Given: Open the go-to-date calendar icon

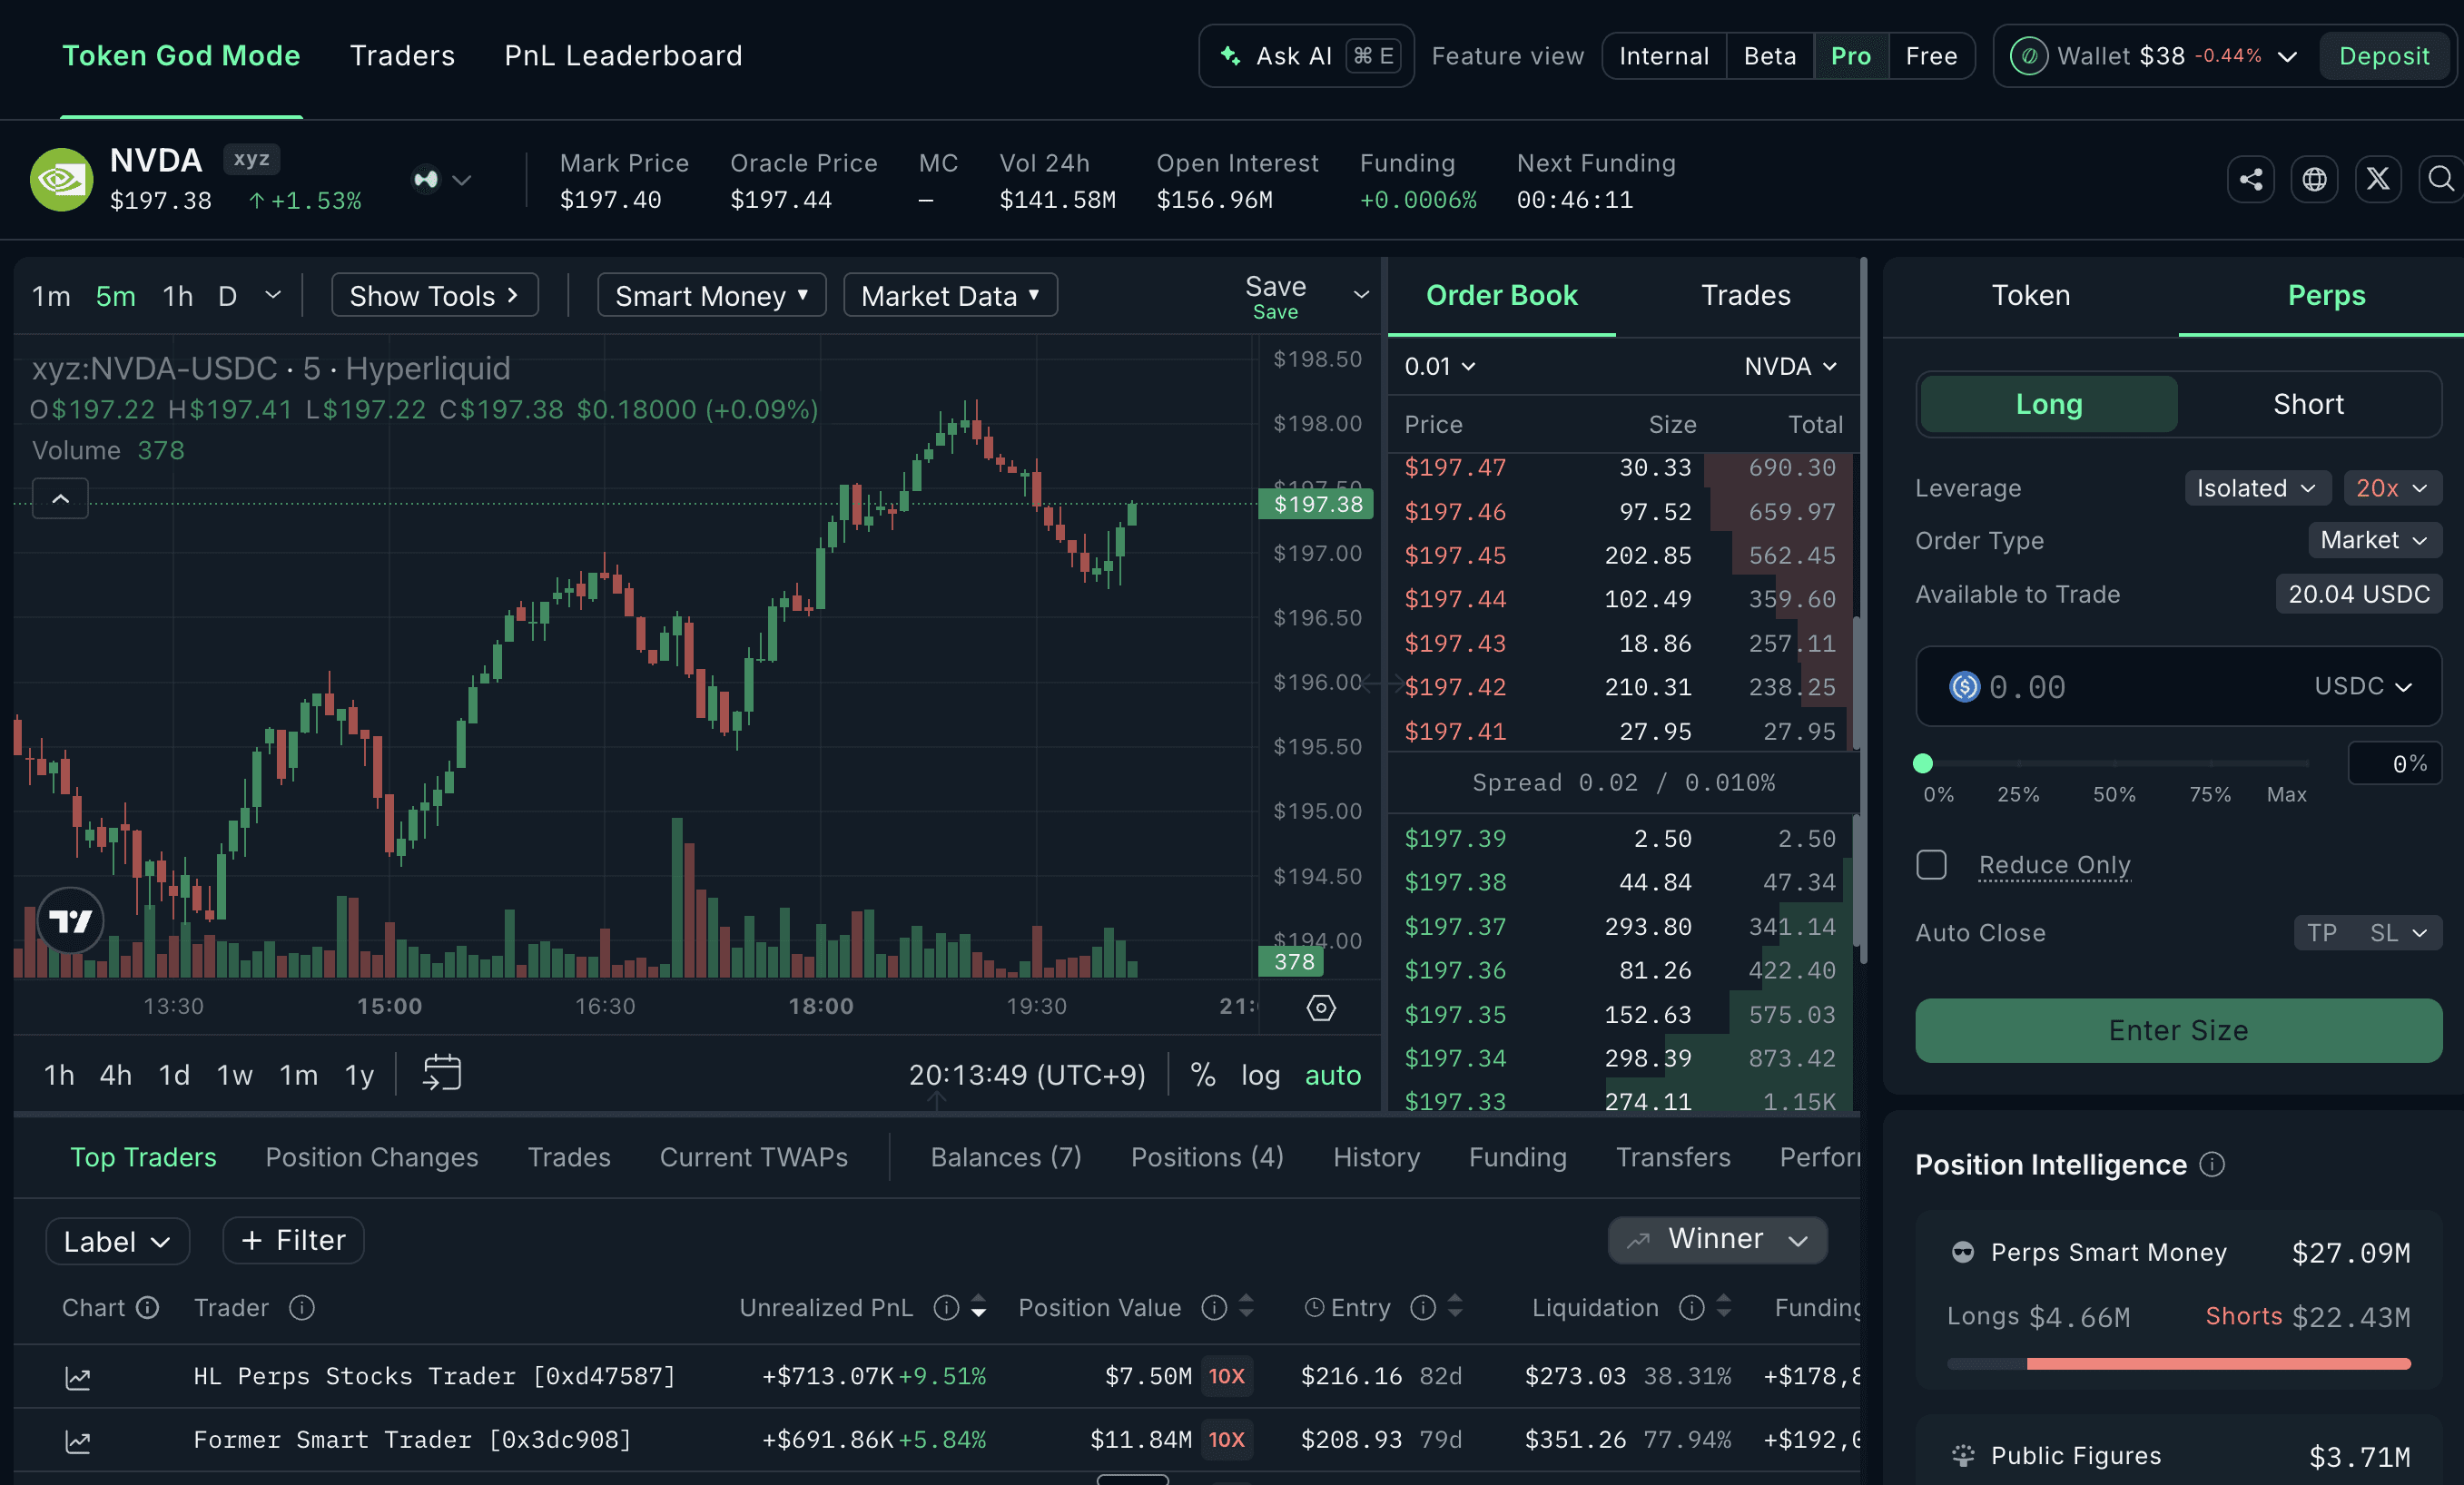Looking at the screenshot, I should (x=441, y=1073).
